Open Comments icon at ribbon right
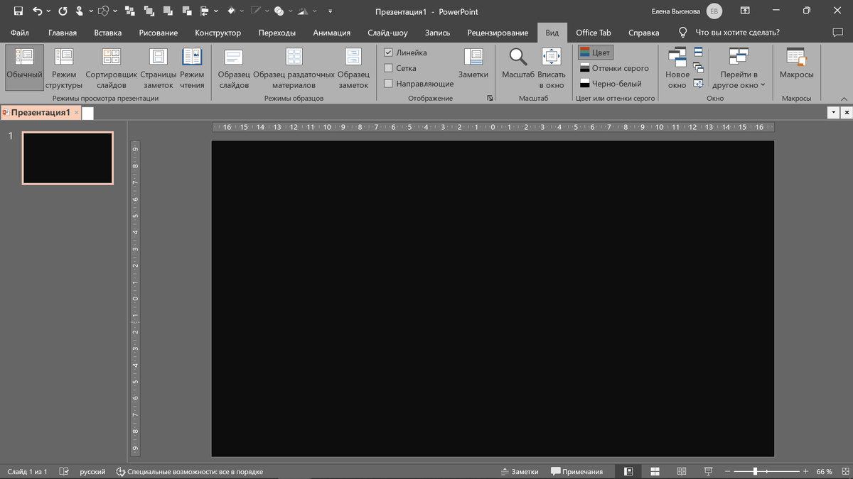Screen dimensions: 853x479 tap(837, 33)
